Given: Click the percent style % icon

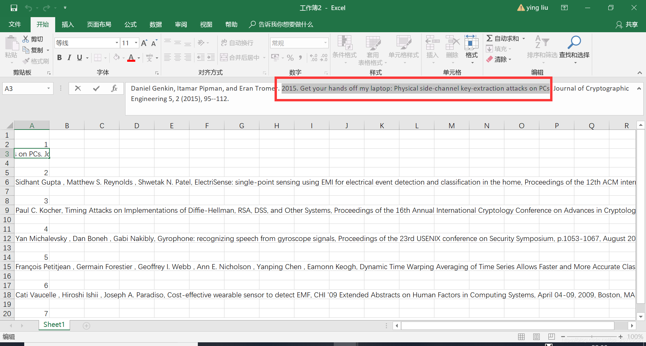Looking at the screenshot, I should 290,58.
